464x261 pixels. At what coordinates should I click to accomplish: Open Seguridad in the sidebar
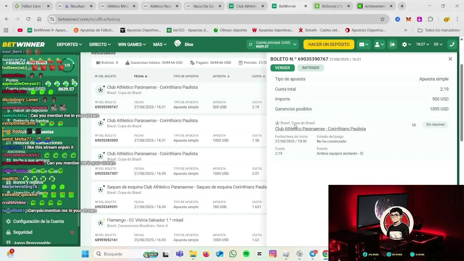pos(22,232)
